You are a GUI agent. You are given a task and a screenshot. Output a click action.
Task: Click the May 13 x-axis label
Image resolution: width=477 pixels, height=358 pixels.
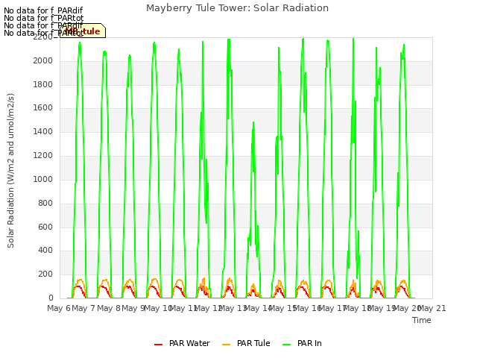233,308
